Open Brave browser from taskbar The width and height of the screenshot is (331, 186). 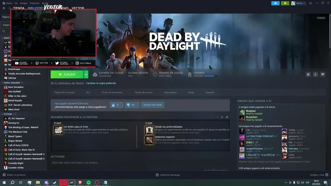(x=80, y=183)
